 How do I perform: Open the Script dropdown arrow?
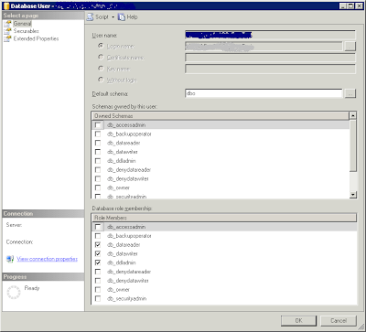coord(113,17)
